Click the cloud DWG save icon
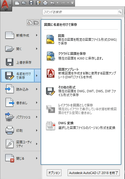 tap(51, 56)
